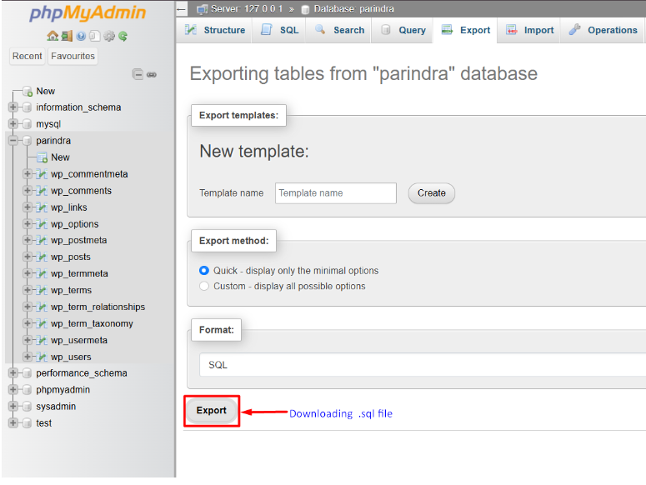Screen dimensions: 646x485
Task: Select the Custom export method radio button
Action: point(205,286)
